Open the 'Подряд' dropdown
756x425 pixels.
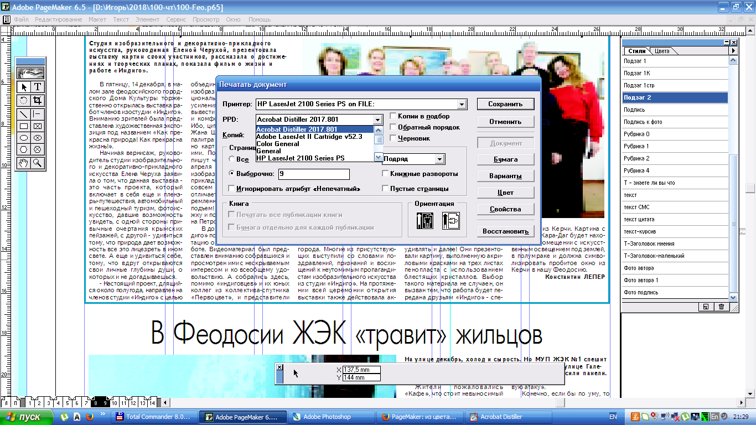[439, 159]
